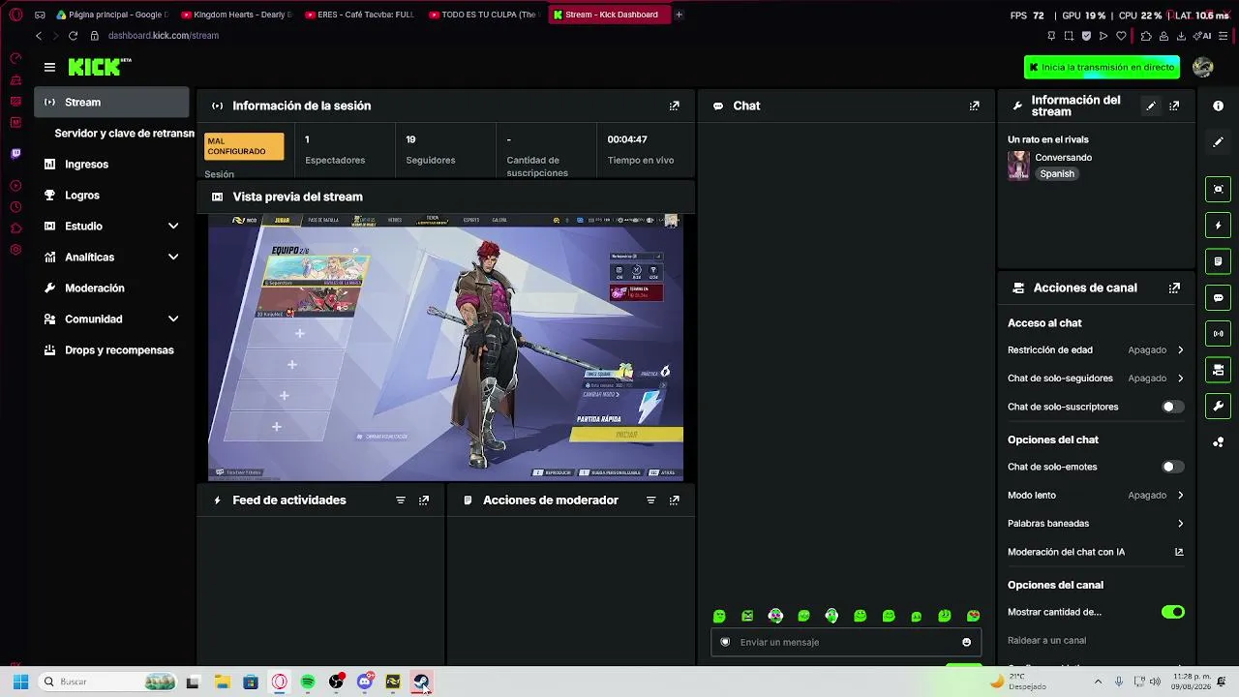Open File Explorer from the taskbar

(222, 682)
